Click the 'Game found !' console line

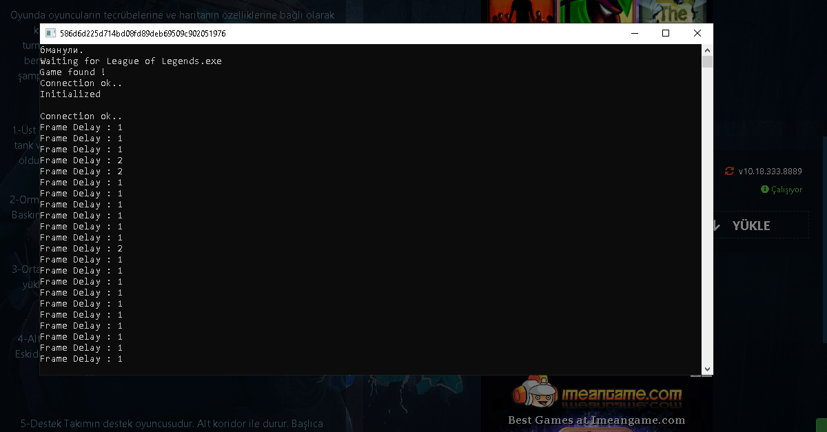(73, 72)
